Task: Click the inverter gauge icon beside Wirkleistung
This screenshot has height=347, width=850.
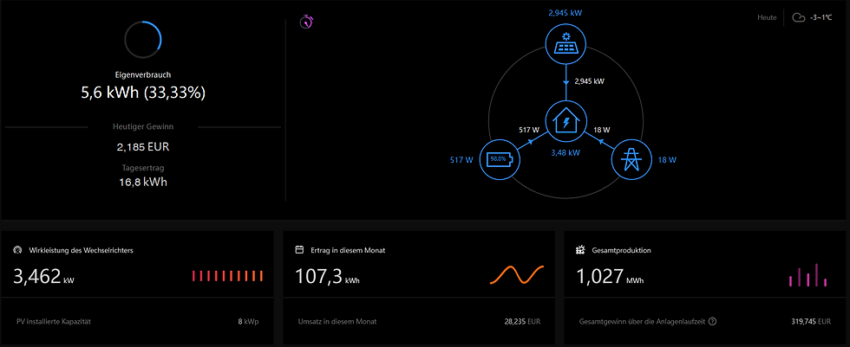Action: [17, 250]
